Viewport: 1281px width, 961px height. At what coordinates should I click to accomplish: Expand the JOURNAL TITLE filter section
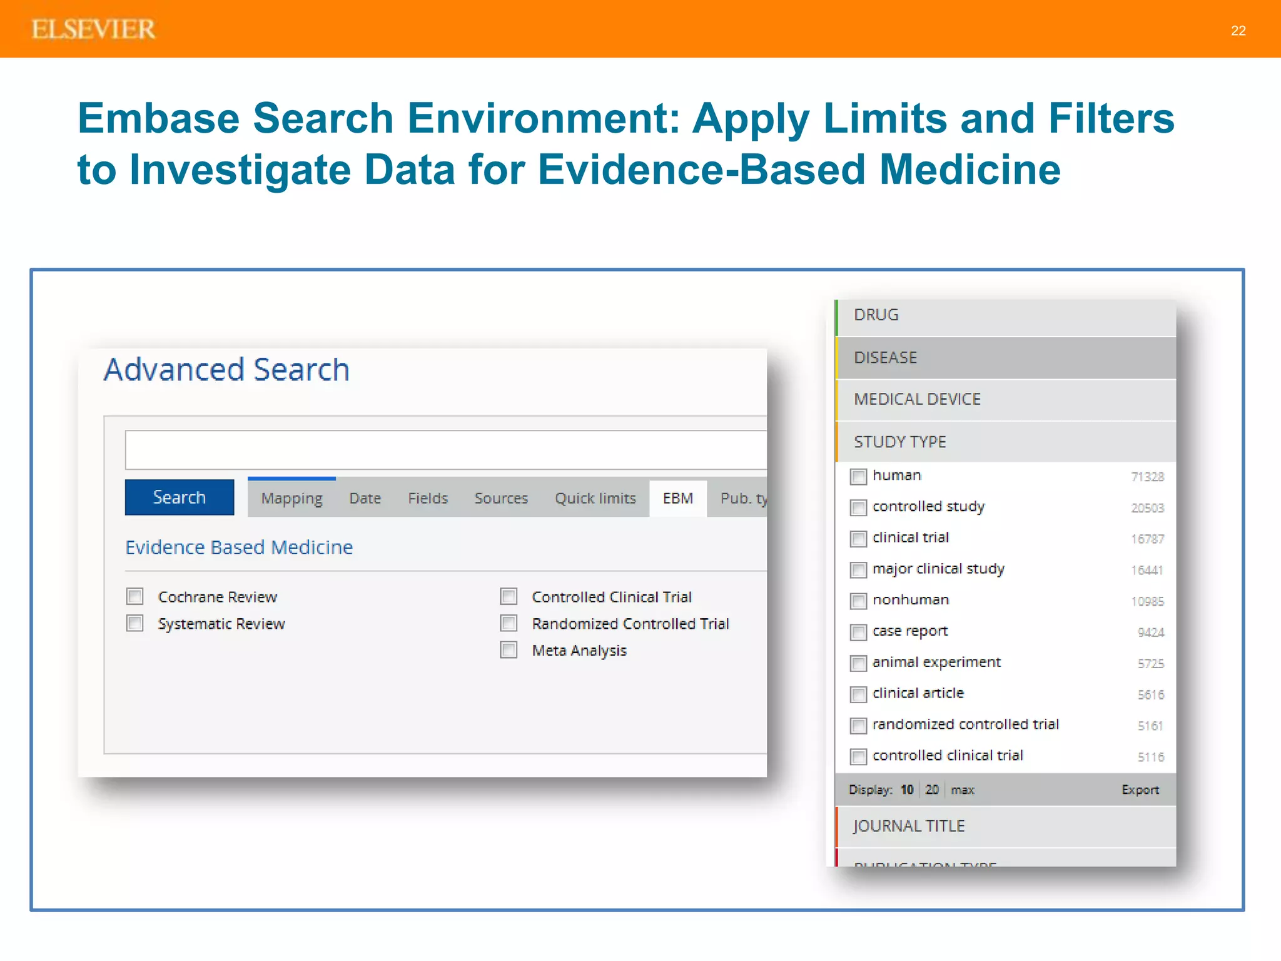point(1006,826)
